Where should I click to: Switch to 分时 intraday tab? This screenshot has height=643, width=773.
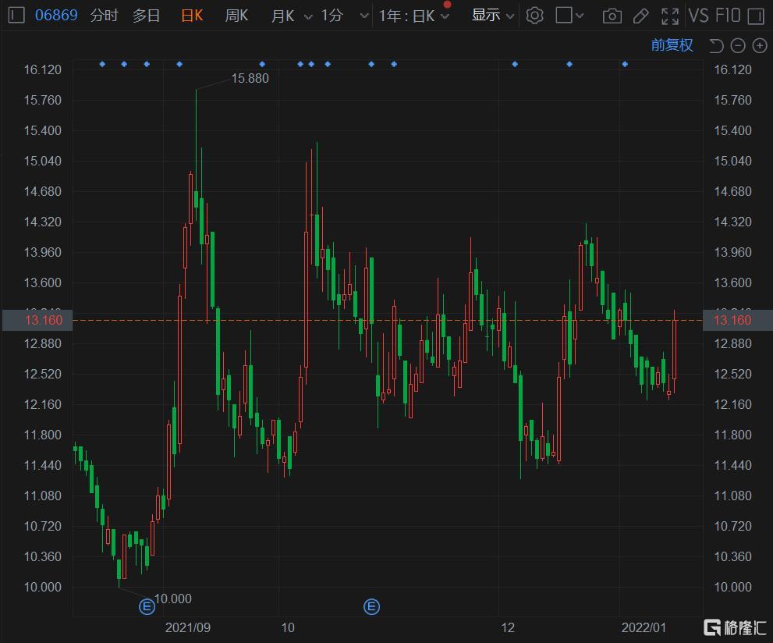[x=105, y=16]
